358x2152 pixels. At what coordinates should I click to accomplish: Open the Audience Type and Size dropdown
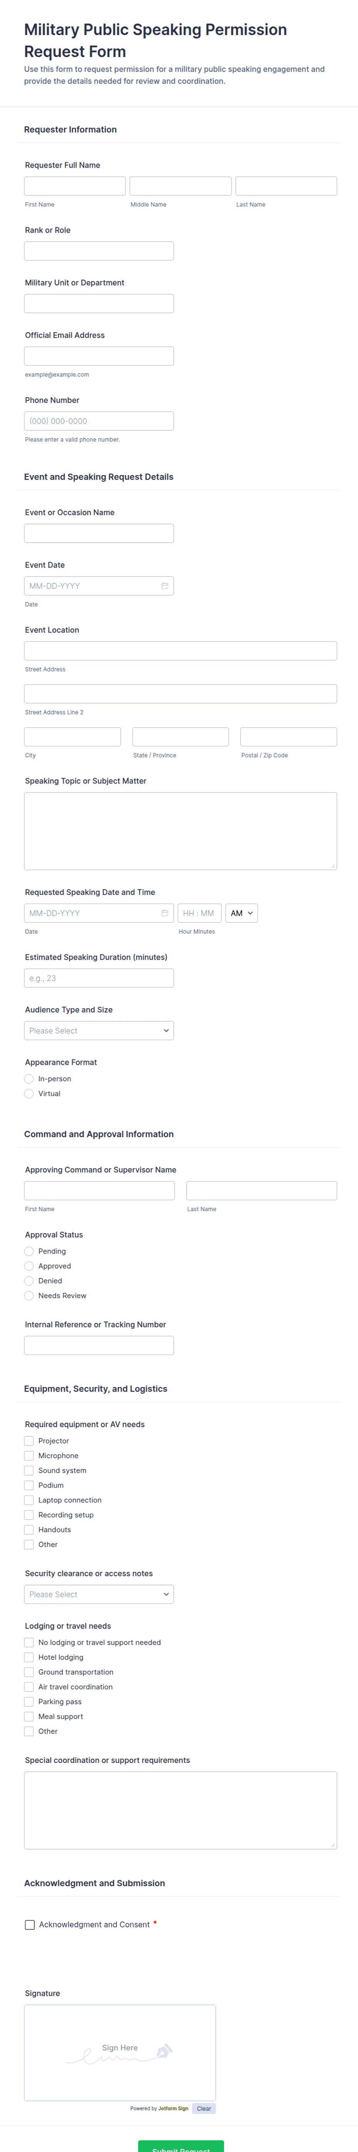tap(99, 1030)
